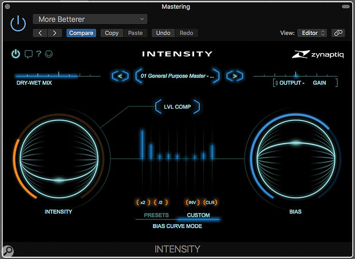Click the zynaptiq logo
Image resolution: width=355 pixels, height=259 pixels.
click(318, 54)
